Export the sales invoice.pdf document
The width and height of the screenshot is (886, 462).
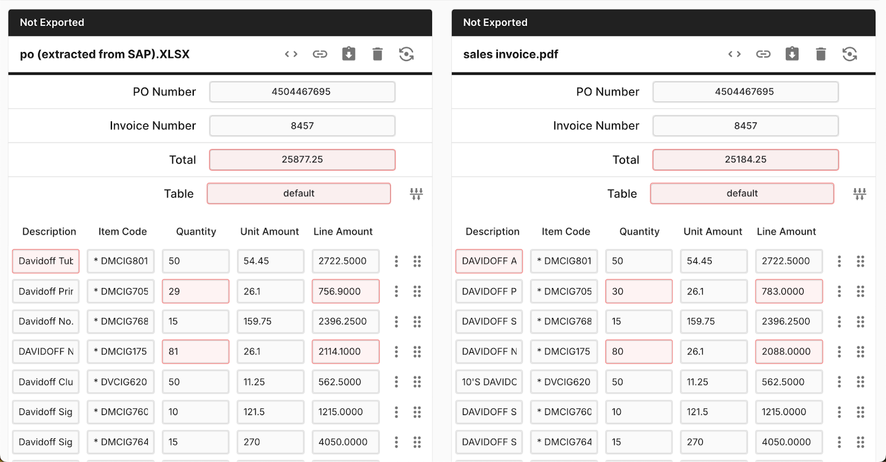click(x=792, y=54)
